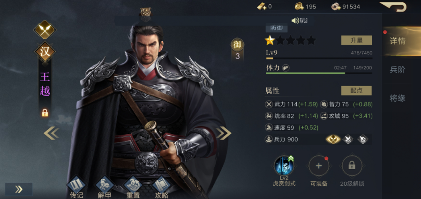The width and height of the screenshot is (421, 199).
Task: Tap the gold ingot add icon
Action: (262, 7)
